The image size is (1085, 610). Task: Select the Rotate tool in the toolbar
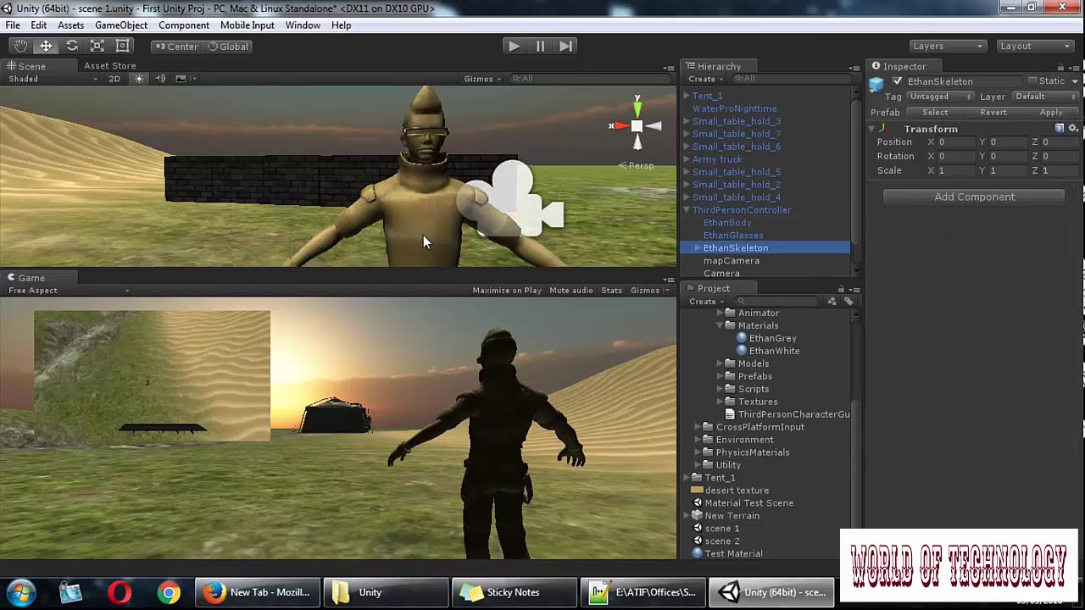tap(72, 46)
